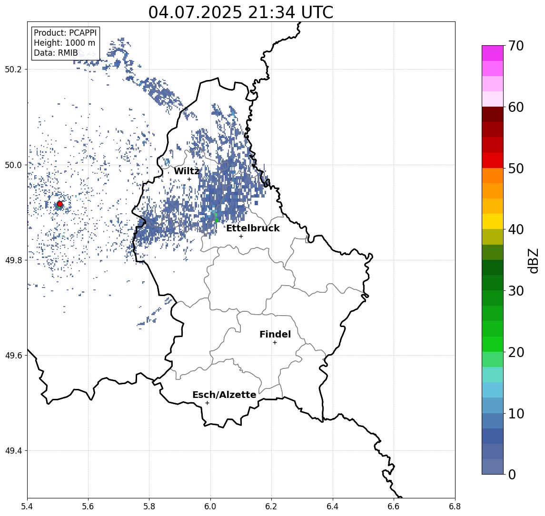Click the Ettelbruck station cross marker

[241, 237]
